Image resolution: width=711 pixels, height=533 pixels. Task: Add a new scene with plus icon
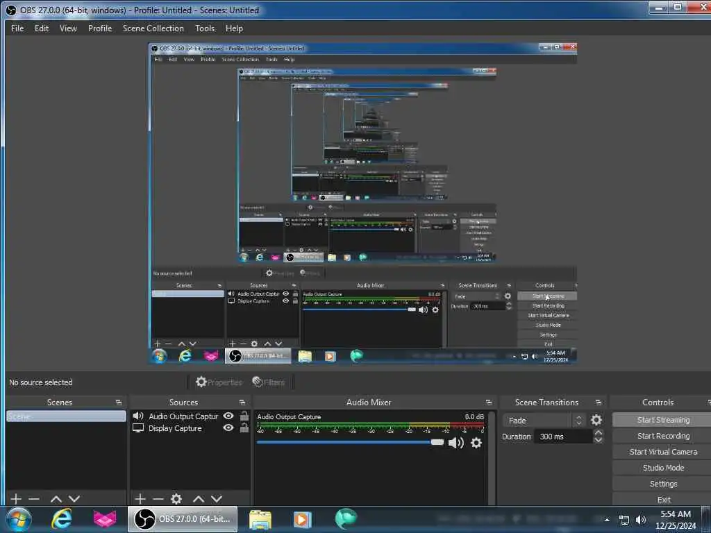(16, 498)
